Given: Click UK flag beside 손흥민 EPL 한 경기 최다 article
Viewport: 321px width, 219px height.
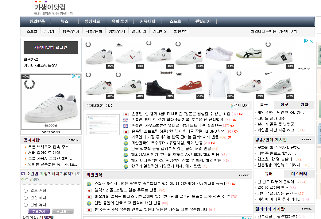Looking at the screenshot, I should [126, 120].
